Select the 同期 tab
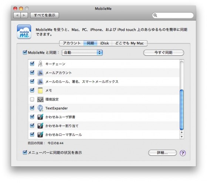 point(91,43)
